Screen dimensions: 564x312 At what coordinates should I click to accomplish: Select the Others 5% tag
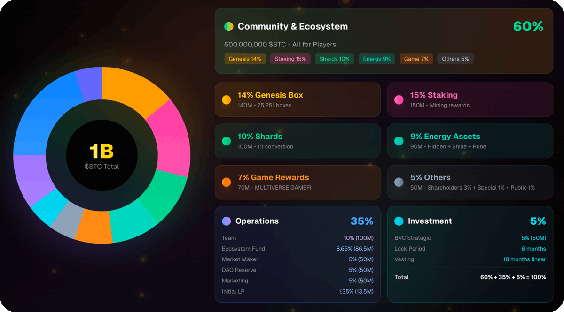coord(455,59)
